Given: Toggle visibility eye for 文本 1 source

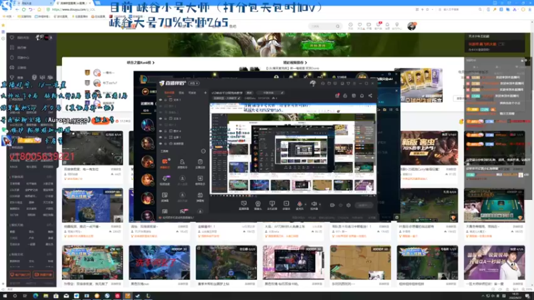Looking at the screenshot, I should pyautogui.click(x=161, y=99).
